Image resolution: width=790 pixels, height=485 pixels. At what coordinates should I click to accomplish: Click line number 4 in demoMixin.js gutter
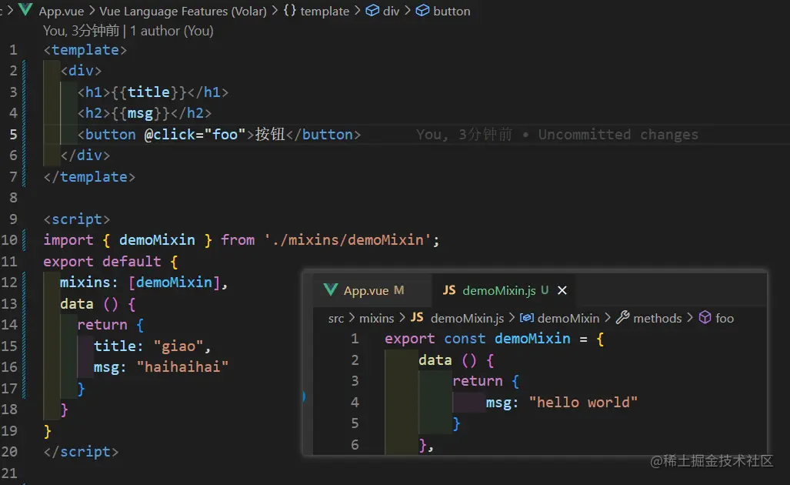[355, 403]
